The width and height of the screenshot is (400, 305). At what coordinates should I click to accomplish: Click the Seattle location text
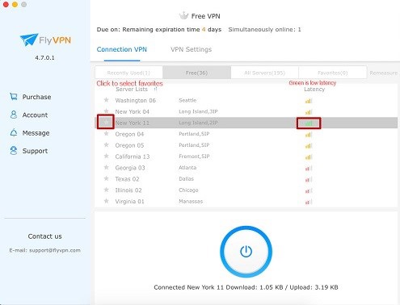[x=187, y=100]
